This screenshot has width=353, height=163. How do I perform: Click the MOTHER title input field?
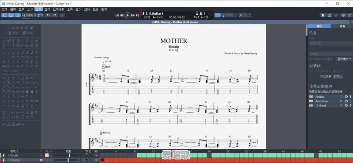330,43
